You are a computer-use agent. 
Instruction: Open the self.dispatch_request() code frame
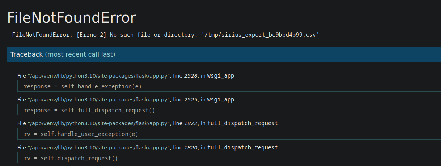click(x=229, y=158)
